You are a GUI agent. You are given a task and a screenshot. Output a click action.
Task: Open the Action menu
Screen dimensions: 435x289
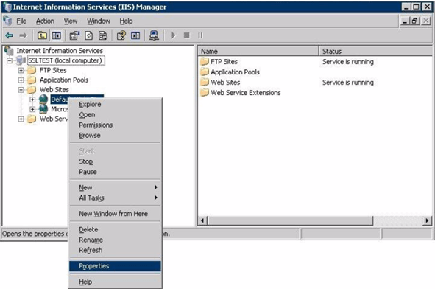click(45, 21)
